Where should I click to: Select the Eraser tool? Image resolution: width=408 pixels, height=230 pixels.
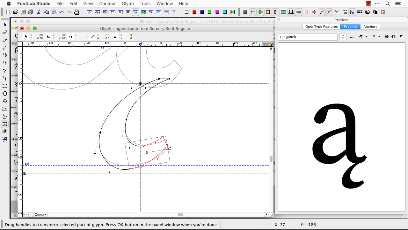[x=5, y=32]
